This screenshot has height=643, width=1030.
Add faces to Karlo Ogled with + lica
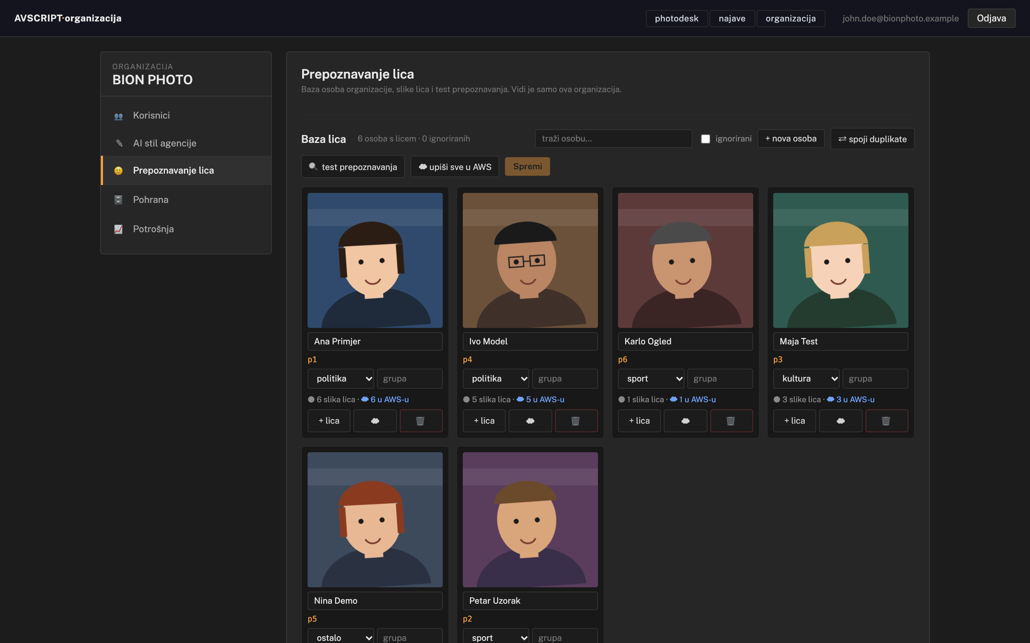[639, 420]
